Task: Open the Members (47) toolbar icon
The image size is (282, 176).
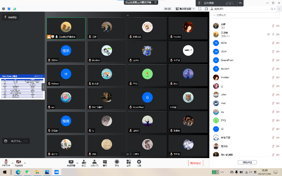Action: tap(94, 162)
